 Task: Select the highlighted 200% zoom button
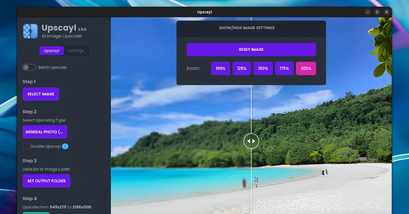click(306, 68)
